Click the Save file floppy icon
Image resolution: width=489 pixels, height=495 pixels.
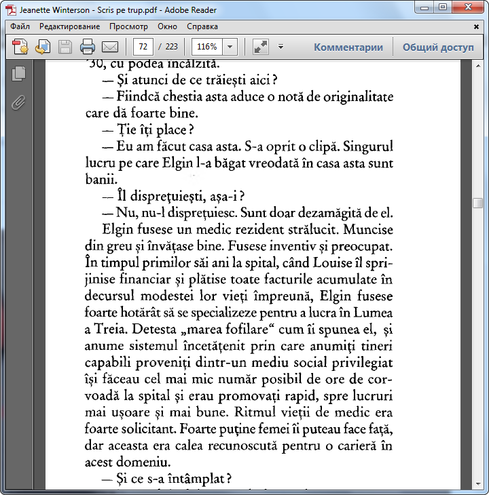[65, 47]
